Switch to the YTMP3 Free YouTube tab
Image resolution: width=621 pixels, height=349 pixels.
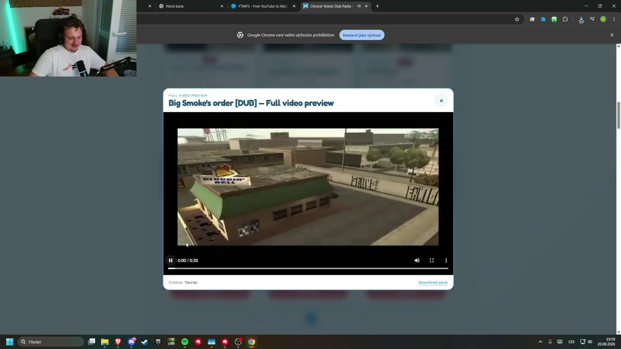(x=262, y=6)
